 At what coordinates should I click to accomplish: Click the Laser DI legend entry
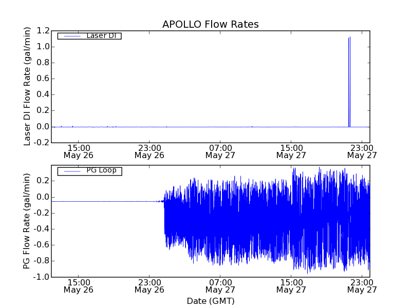tap(100, 36)
